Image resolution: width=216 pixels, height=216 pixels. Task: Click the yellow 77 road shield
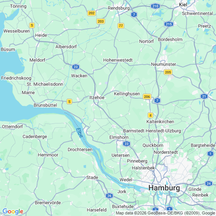[121, 26]
